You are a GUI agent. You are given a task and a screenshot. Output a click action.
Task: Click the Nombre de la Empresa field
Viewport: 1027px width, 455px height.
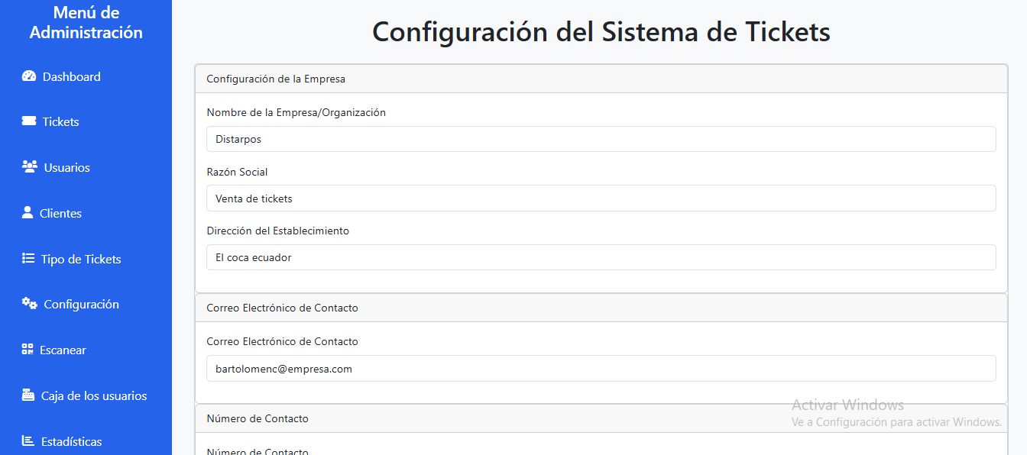[601, 139]
